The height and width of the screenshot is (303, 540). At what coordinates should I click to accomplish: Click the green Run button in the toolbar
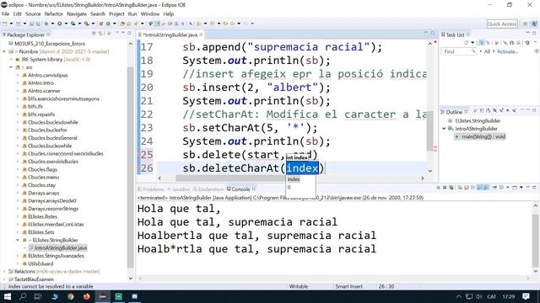[59, 24]
